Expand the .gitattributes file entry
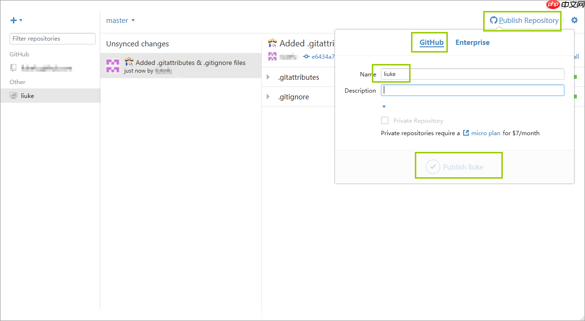The height and width of the screenshot is (321, 585). coord(268,77)
